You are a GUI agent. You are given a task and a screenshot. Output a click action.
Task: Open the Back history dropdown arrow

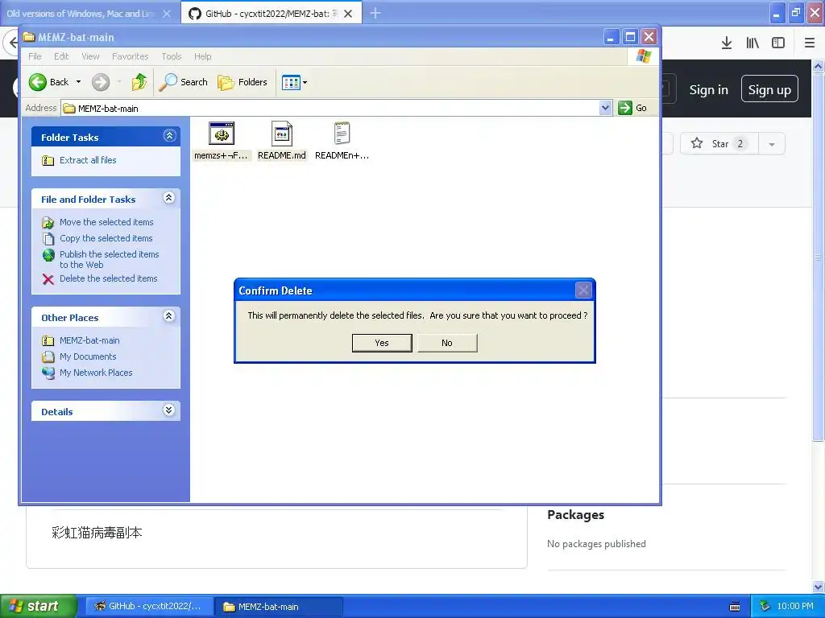pyautogui.click(x=78, y=82)
